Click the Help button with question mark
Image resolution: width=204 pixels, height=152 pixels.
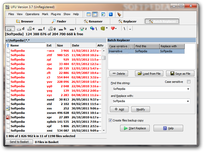coord(168,128)
